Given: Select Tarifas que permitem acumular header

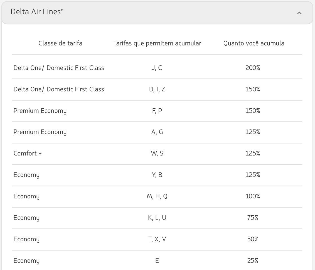Looking at the screenshot, I should click(x=157, y=43).
